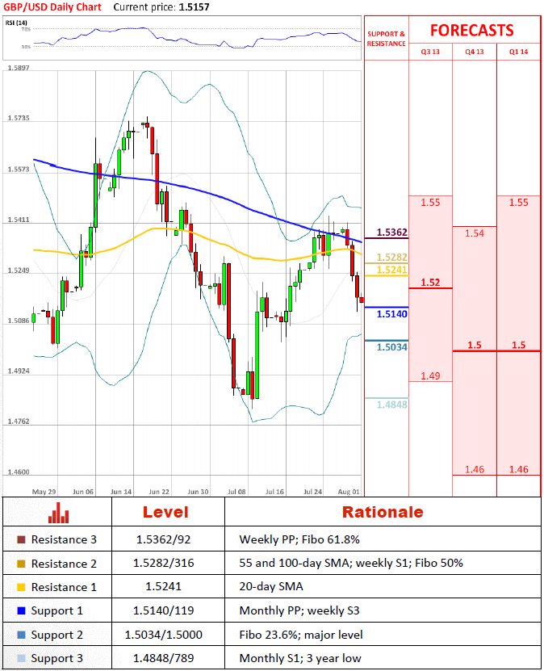Click the 20-day SMA rationale

coord(271,586)
